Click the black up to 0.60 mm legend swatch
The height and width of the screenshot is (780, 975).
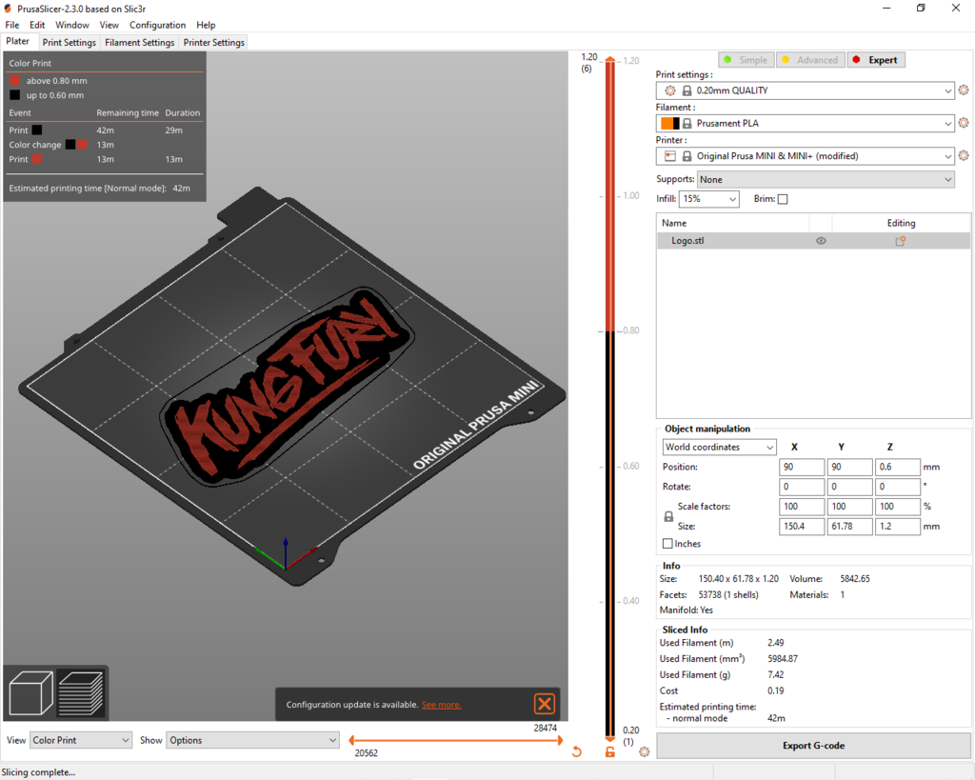pyautogui.click(x=15, y=95)
